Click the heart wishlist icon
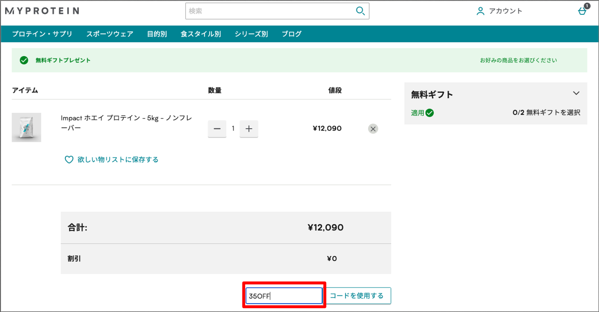 [x=69, y=160]
